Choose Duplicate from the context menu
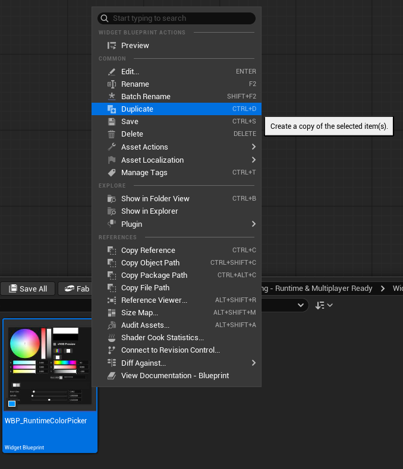The height and width of the screenshot is (469, 403). [x=177, y=109]
